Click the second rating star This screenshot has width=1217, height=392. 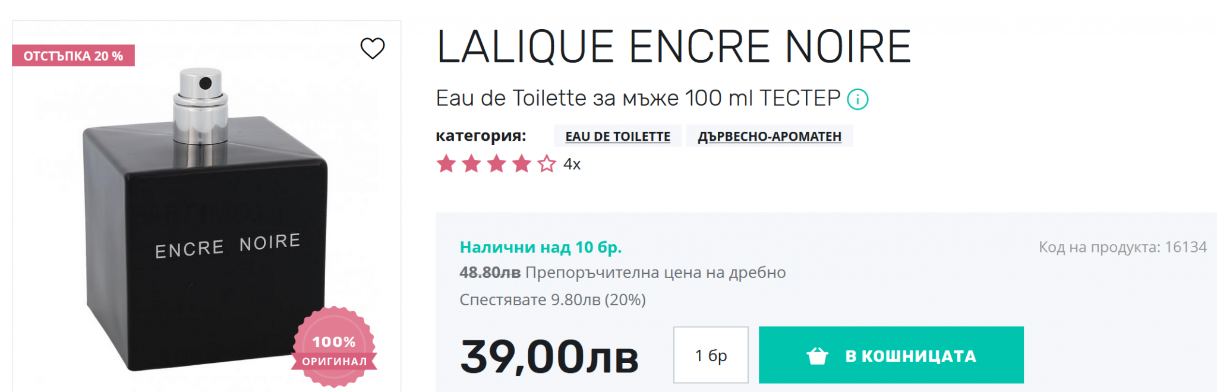click(471, 164)
